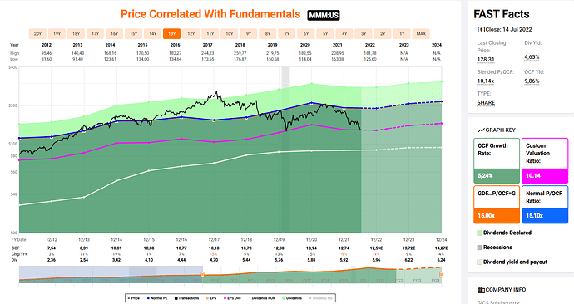Image resolution: width=574 pixels, height=304 pixels.
Task: Click the dollar icon beside Close date
Action: click(x=481, y=30)
